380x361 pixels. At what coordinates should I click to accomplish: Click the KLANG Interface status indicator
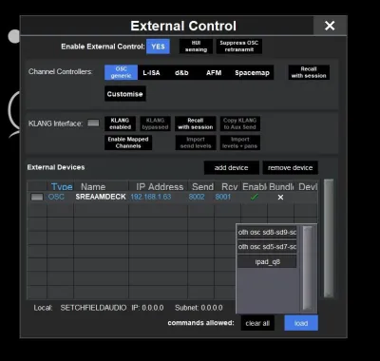tap(93, 123)
